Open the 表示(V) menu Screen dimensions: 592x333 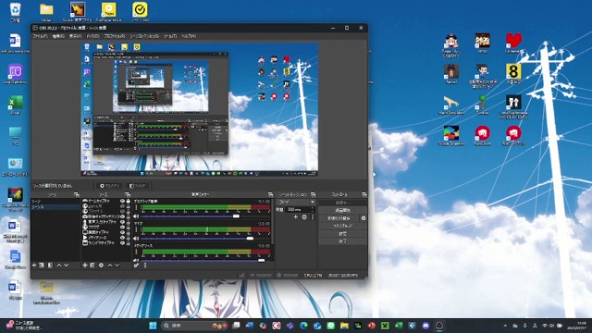[75, 36]
